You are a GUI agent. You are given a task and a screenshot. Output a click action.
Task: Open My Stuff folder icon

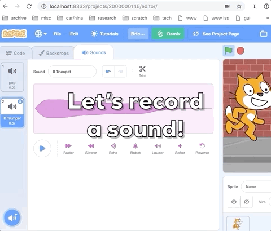264,34
